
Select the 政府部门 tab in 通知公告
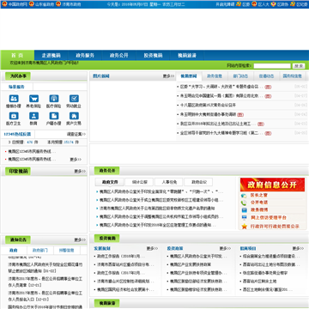coord(40,251)
